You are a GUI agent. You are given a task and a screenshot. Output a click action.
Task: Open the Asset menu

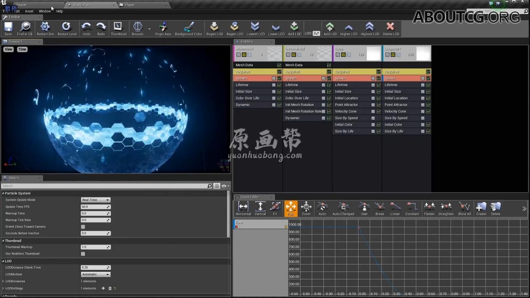pyautogui.click(x=29, y=11)
